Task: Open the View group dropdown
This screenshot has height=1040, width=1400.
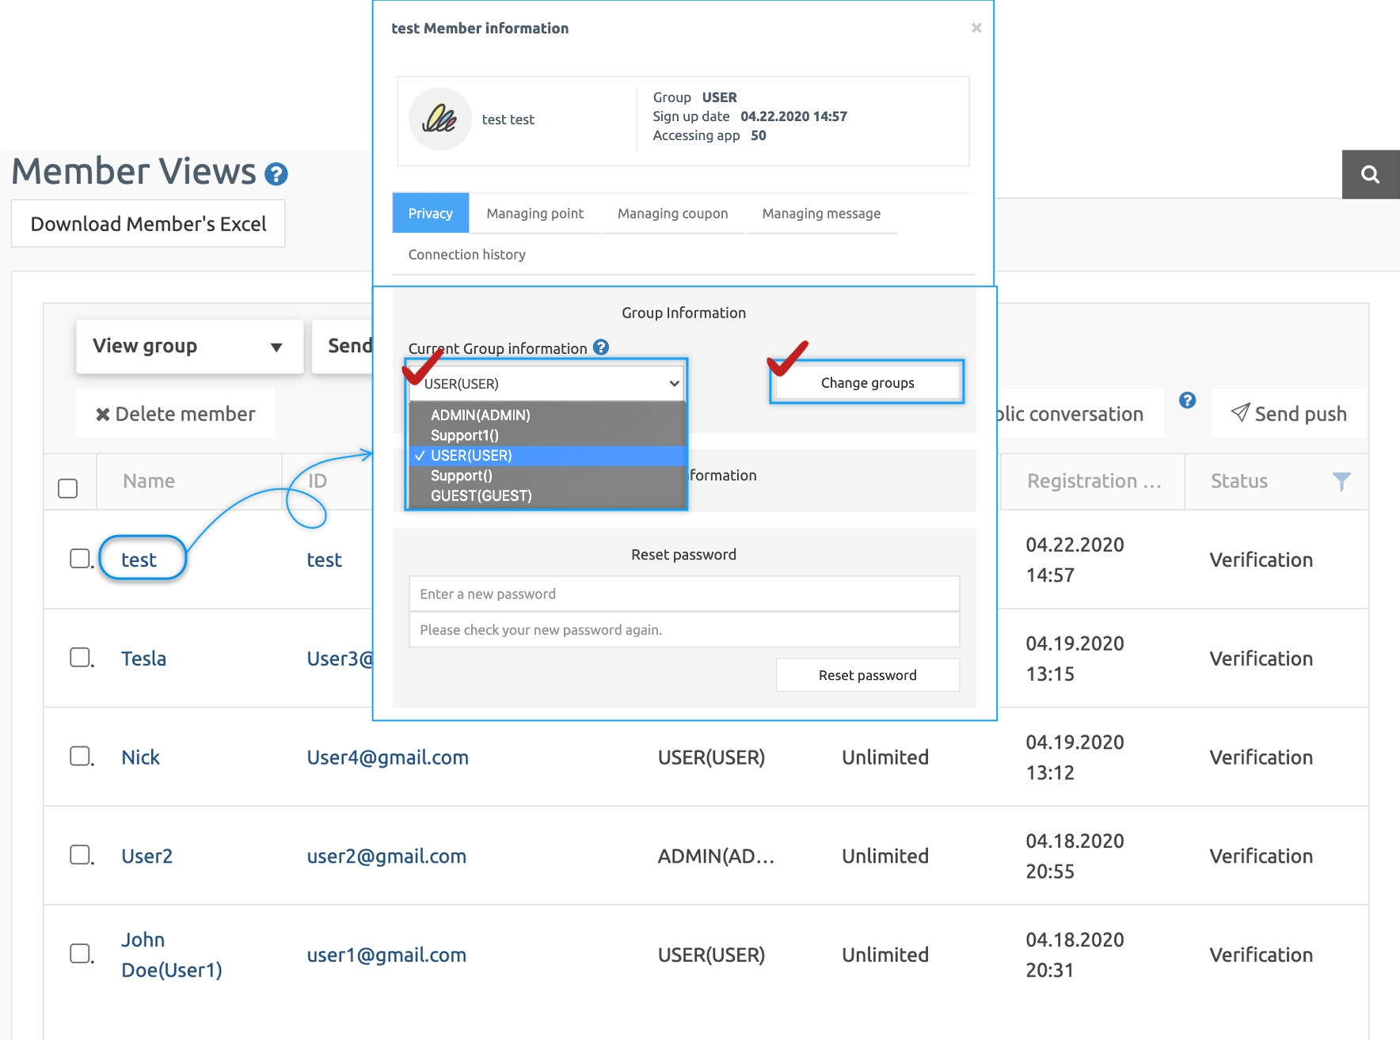Action: (x=189, y=346)
